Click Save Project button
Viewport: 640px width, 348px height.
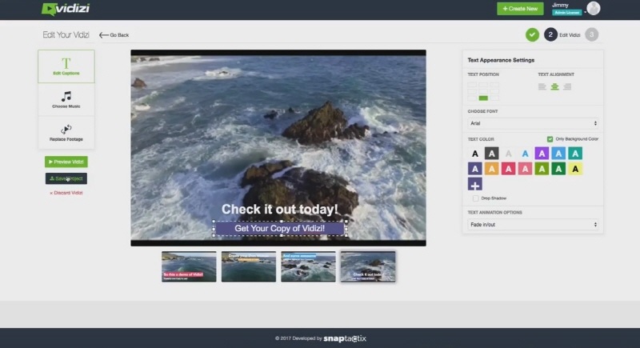click(x=66, y=178)
